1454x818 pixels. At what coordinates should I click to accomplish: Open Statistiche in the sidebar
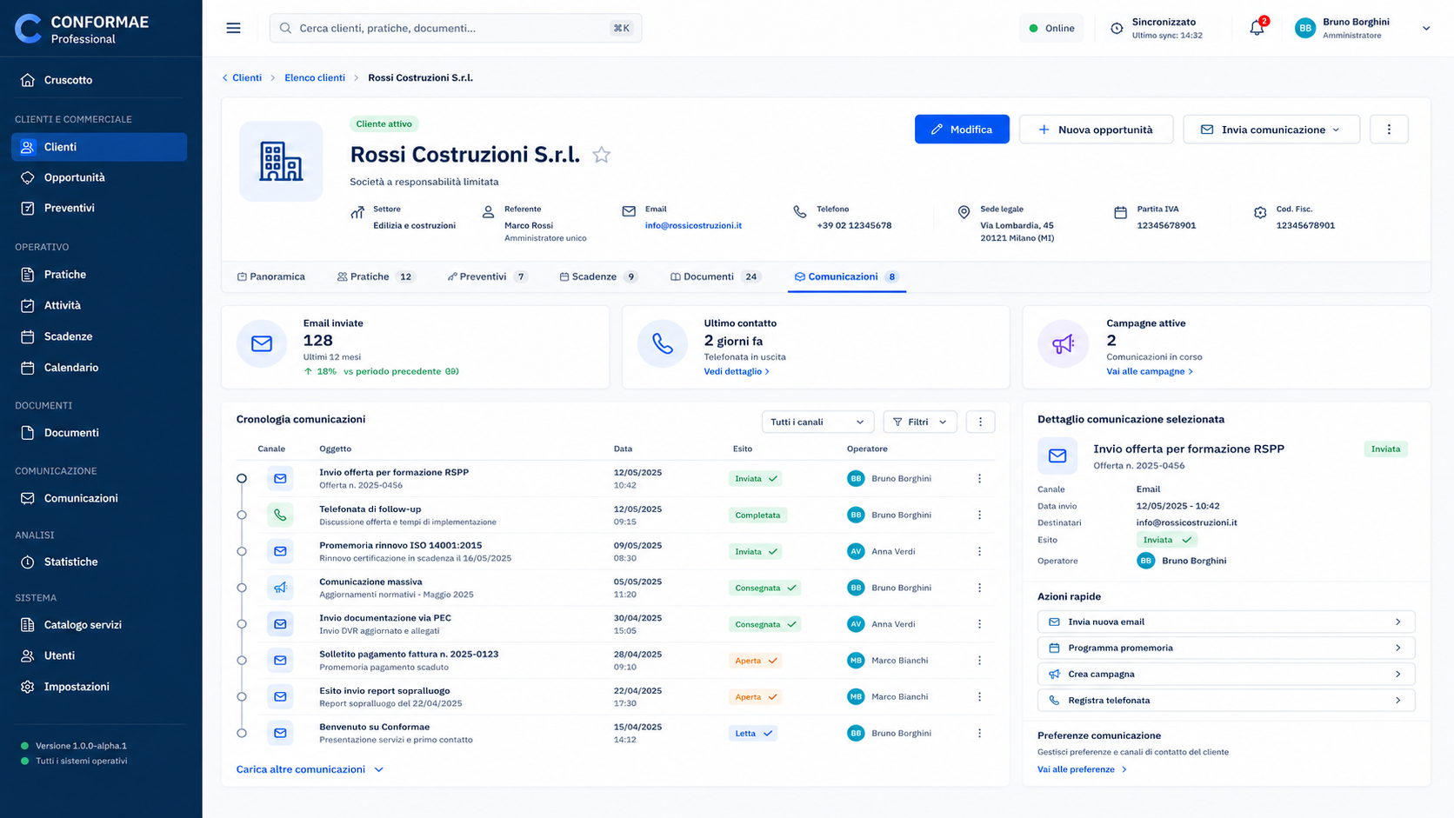[99, 562]
